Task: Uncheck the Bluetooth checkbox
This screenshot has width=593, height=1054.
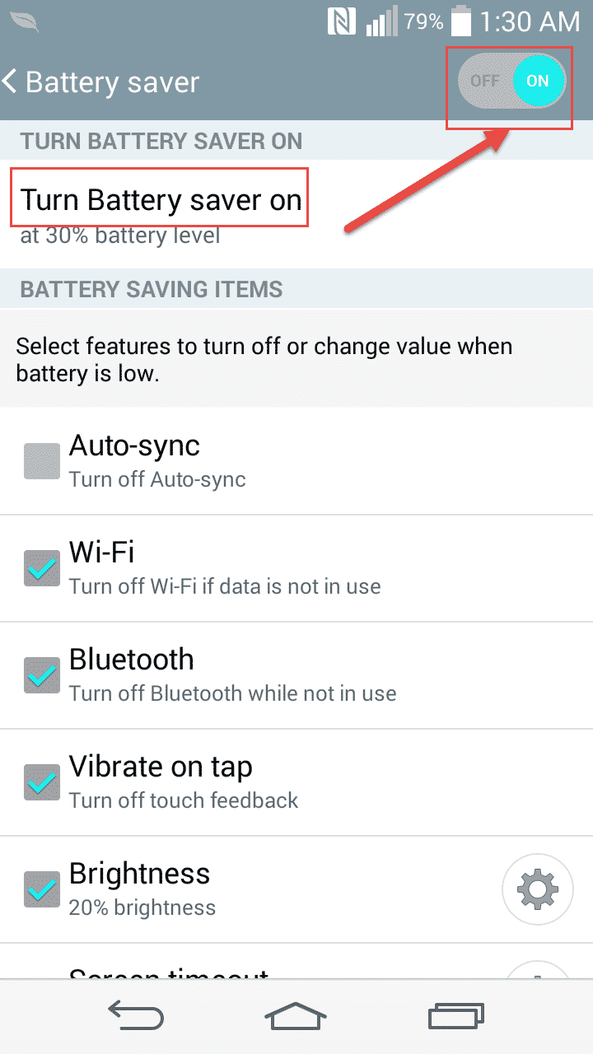Action: (x=42, y=675)
